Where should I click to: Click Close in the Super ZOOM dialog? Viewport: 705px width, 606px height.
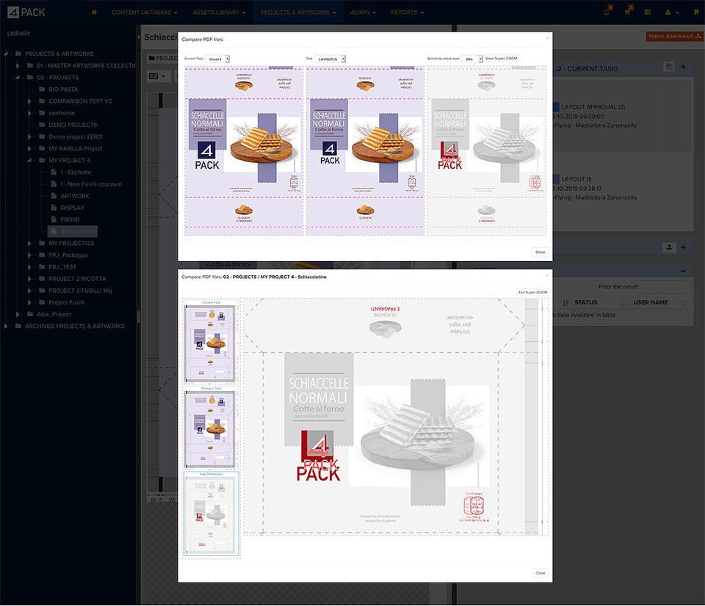point(540,573)
